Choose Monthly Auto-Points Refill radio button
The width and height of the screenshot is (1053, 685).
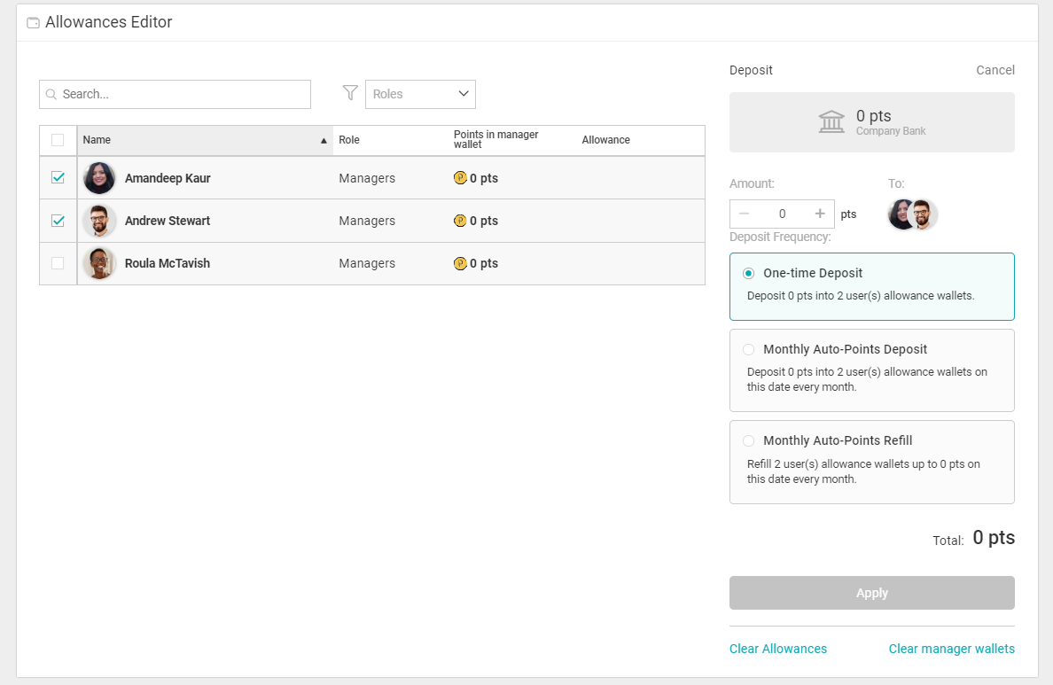749,441
